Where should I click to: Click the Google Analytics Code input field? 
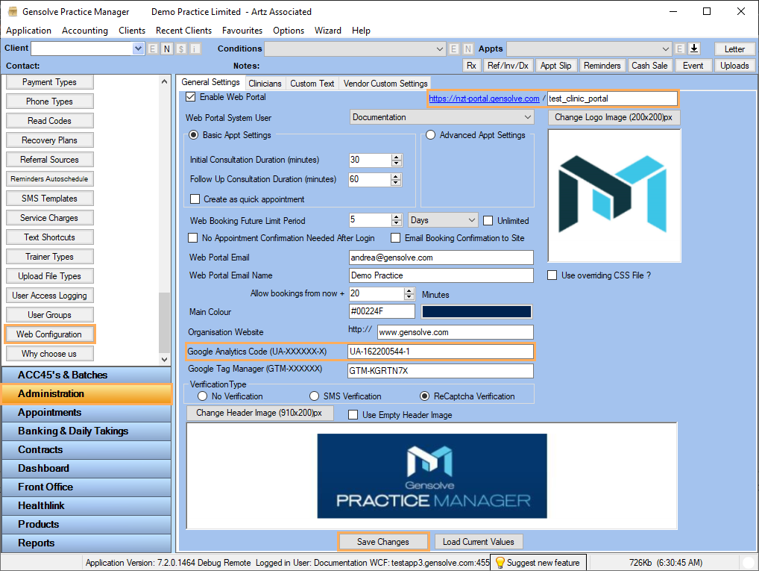[x=441, y=352]
